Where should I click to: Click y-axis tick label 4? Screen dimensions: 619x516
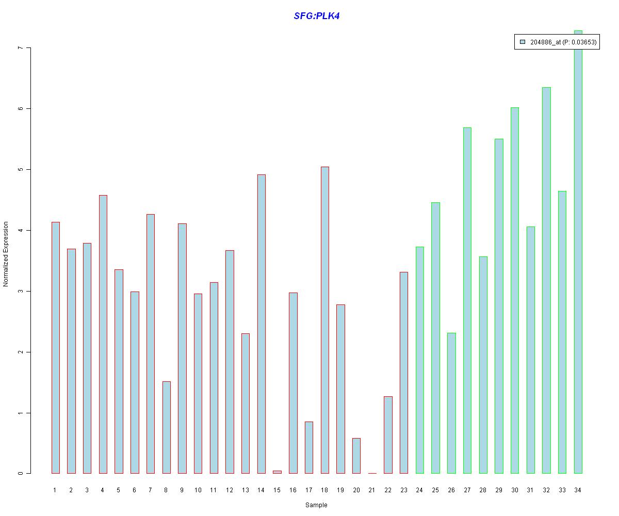click(x=21, y=230)
